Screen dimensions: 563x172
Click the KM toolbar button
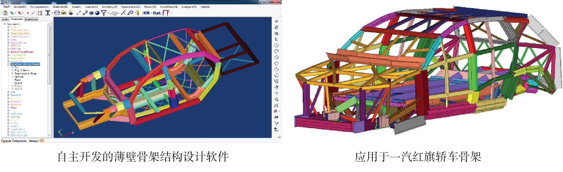pyautogui.click(x=146, y=13)
